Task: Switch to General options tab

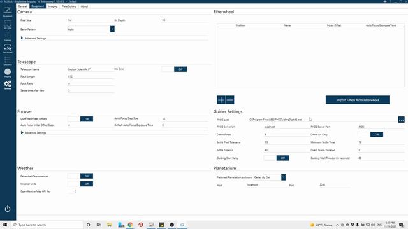Action: pos(23,6)
